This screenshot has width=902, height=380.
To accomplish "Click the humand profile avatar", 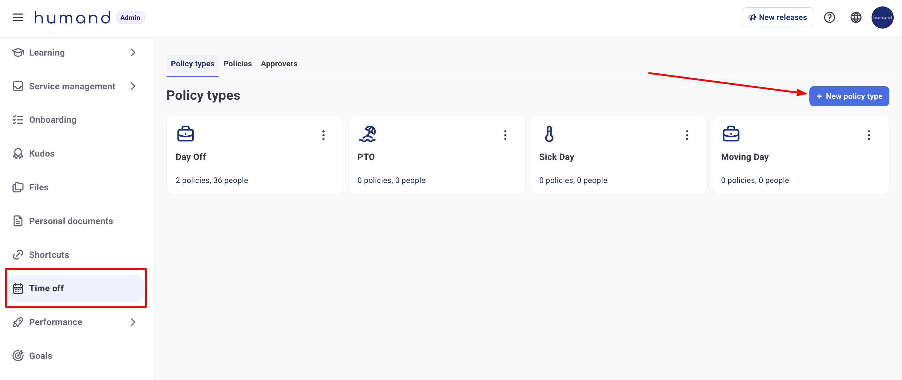I will tap(882, 17).
